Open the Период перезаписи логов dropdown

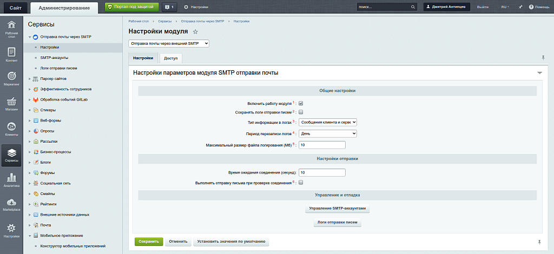(328, 133)
